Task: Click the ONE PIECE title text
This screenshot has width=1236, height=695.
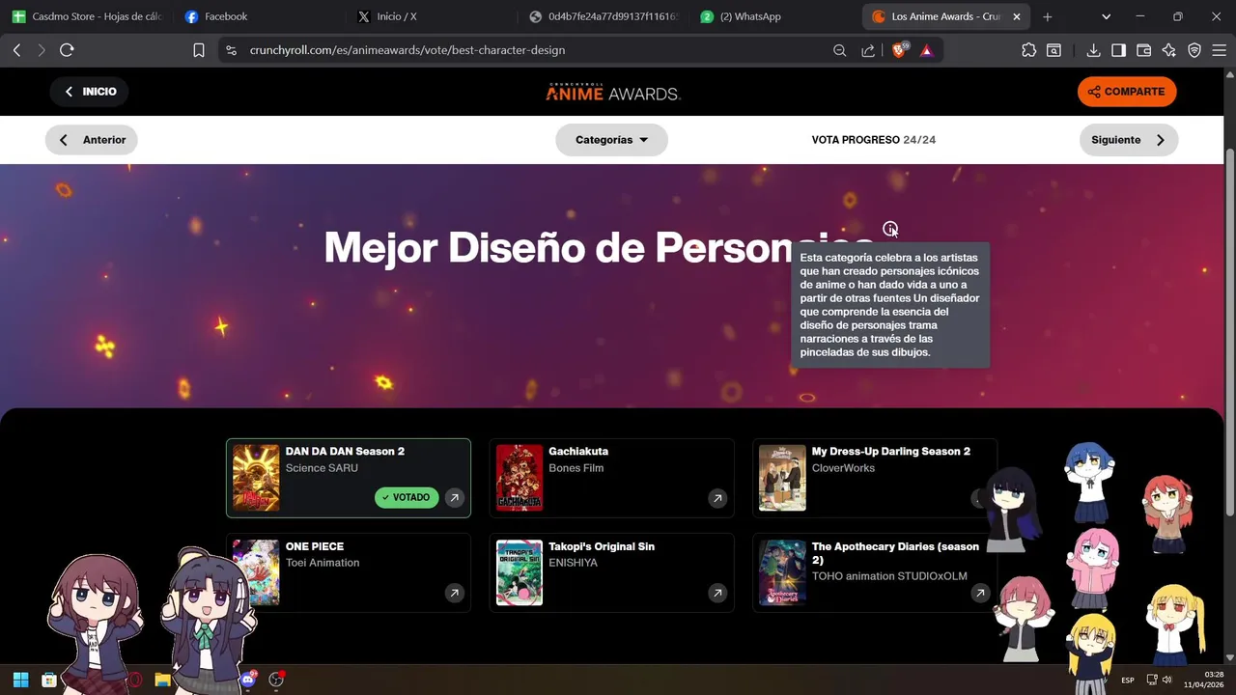Action: pyautogui.click(x=314, y=546)
